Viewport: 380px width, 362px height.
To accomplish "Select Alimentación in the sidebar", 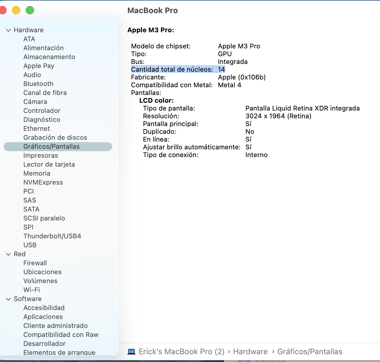I will tap(44, 48).
